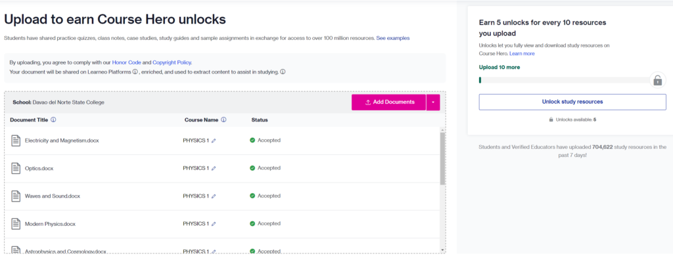This screenshot has height=258, width=673.
Task: Click the scrollbar up arrow of document list
Action: 442,129
